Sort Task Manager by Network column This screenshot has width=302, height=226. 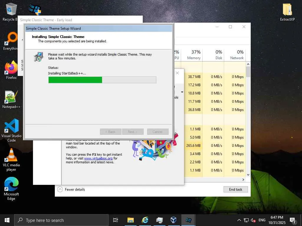[x=235, y=54]
